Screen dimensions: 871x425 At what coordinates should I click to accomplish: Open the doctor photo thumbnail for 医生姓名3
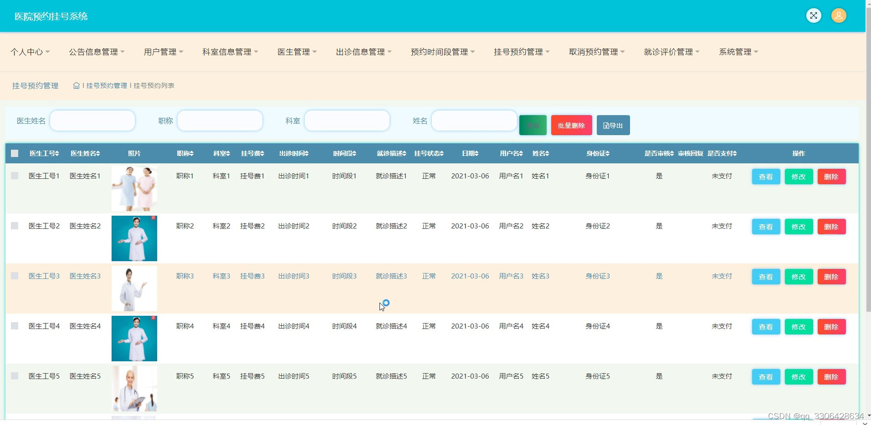coord(134,288)
